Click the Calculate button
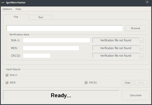152x105 pixels. pos(136,95)
